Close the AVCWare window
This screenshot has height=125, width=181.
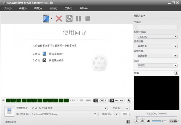coord(177,3)
